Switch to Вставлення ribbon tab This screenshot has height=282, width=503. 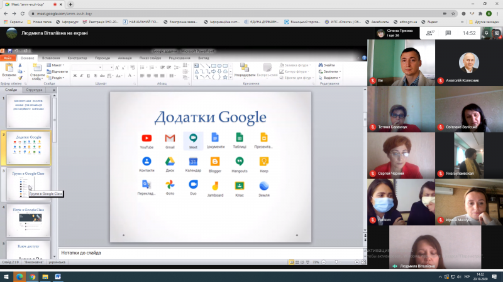click(51, 58)
